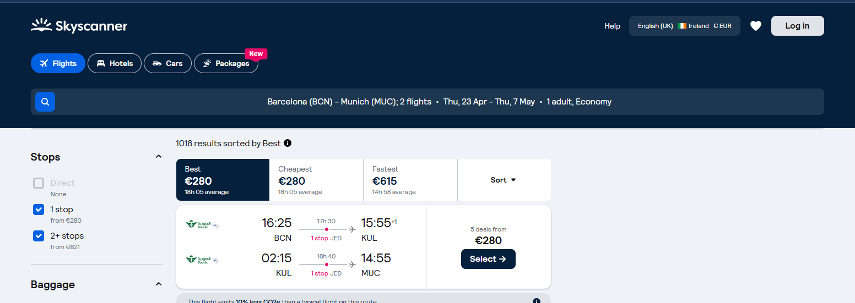Collapse the Baggage filter section
The width and height of the screenshot is (855, 303).
[x=159, y=284]
